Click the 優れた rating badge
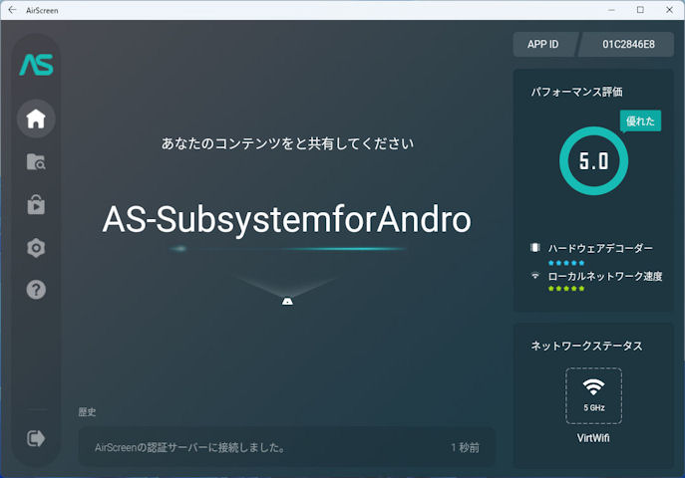The height and width of the screenshot is (478, 685). 640,120
